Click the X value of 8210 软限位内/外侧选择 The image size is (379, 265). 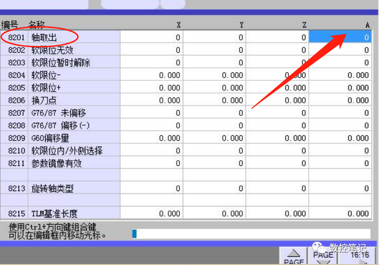click(152, 150)
